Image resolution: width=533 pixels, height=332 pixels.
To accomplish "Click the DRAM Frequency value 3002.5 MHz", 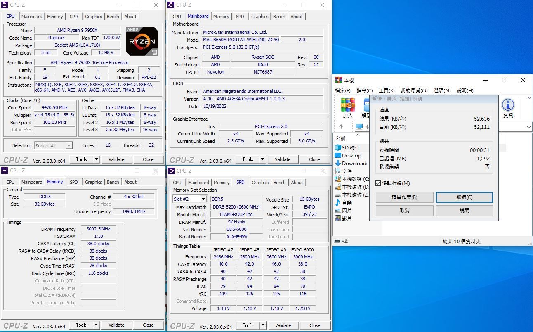I will tap(98, 229).
